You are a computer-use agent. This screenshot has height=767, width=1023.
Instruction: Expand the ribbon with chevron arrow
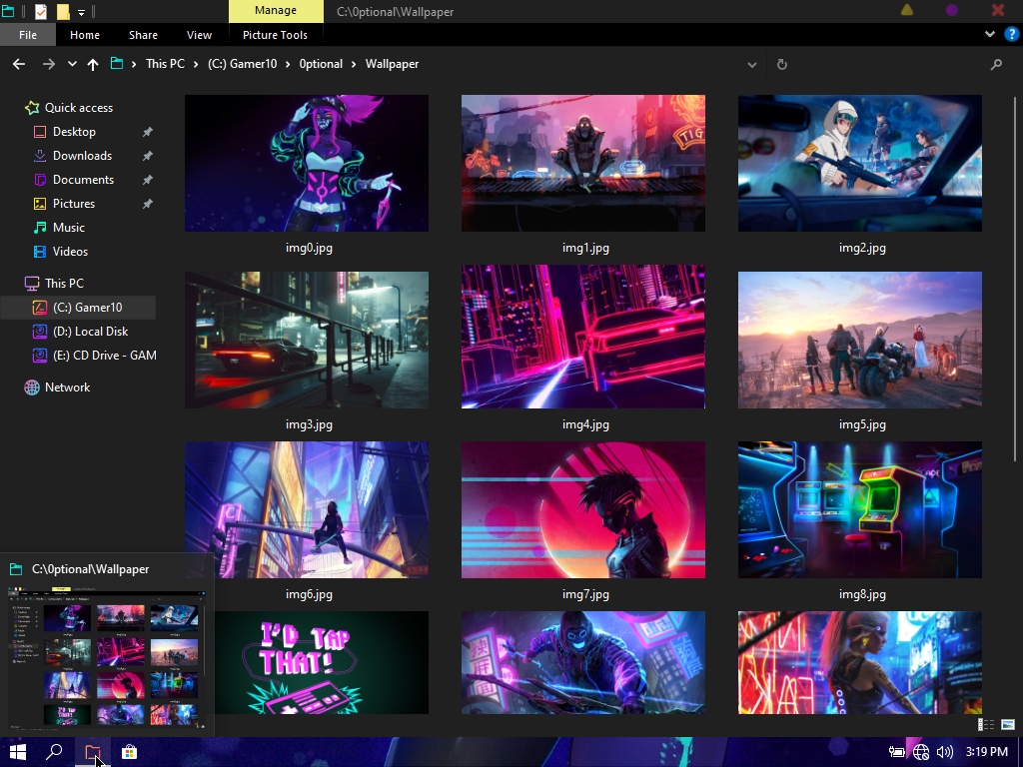coord(990,35)
